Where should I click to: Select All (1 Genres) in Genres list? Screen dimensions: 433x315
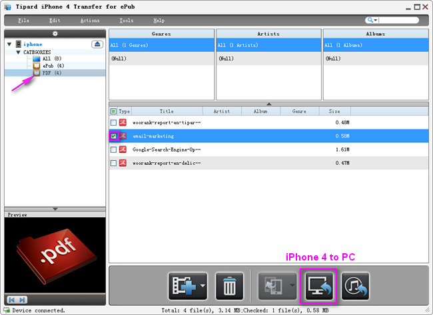click(x=162, y=45)
